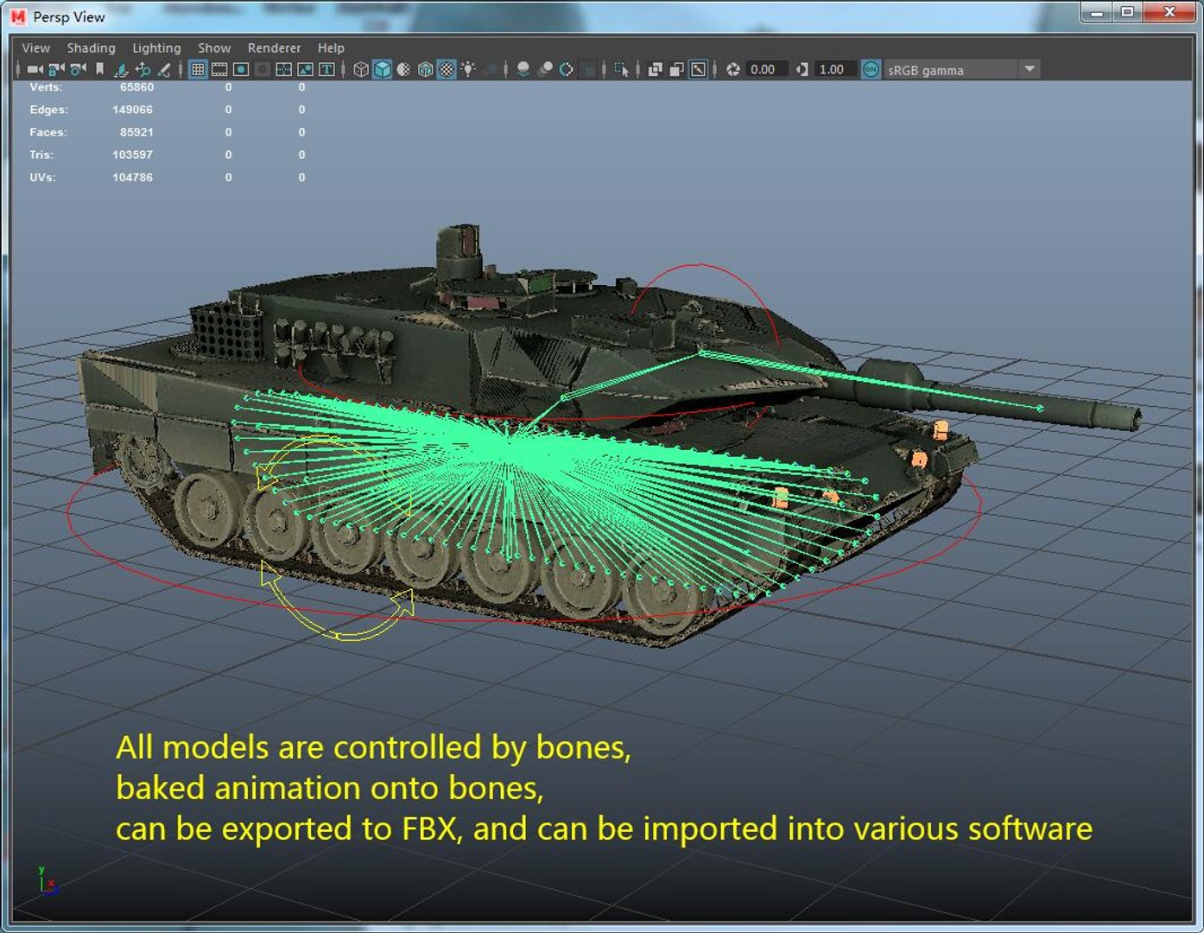Edit the Gamma value 1.00

point(835,69)
